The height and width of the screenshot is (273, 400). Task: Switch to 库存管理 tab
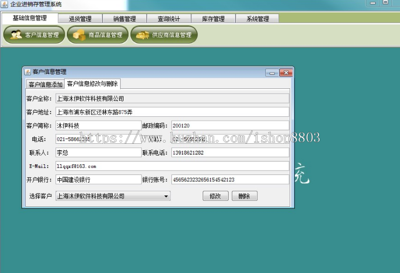pos(213,19)
